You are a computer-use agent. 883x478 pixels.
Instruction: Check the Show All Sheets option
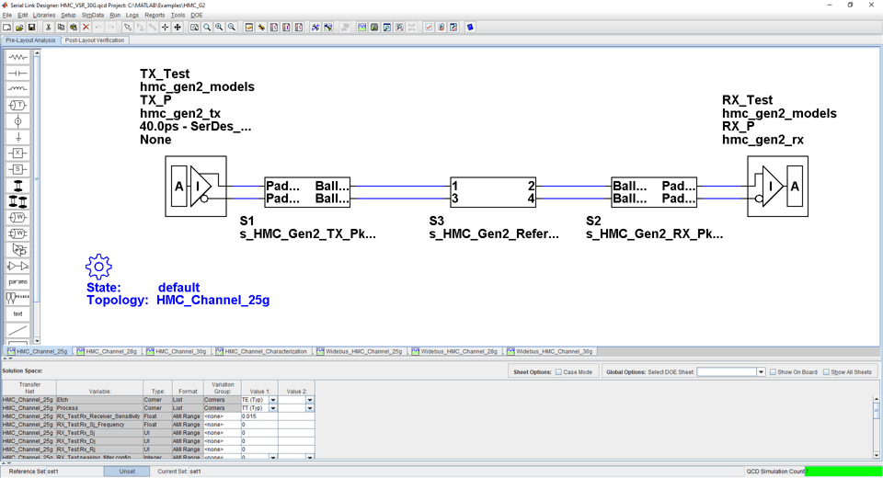coord(826,372)
